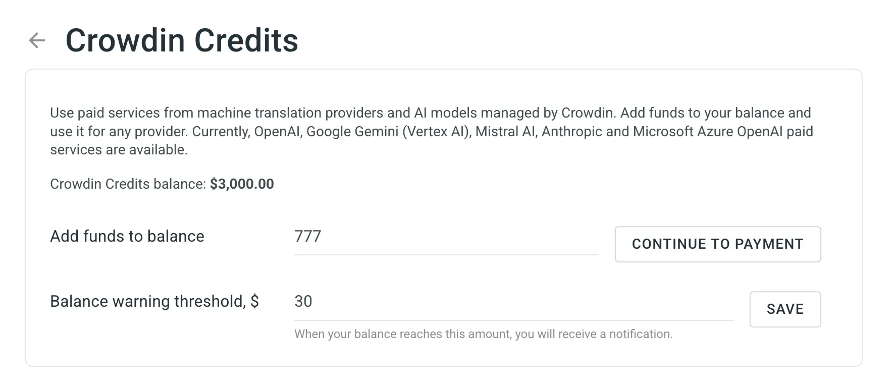Click the notification hint under threshold field
The height and width of the screenshot is (391, 892).
pyautogui.click(x=483, y=334)
